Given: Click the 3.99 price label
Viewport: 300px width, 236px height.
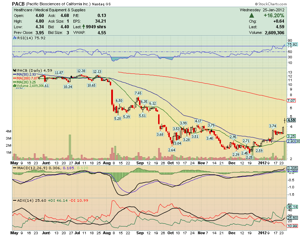Looking at the screenshot, I should point(183,123).
